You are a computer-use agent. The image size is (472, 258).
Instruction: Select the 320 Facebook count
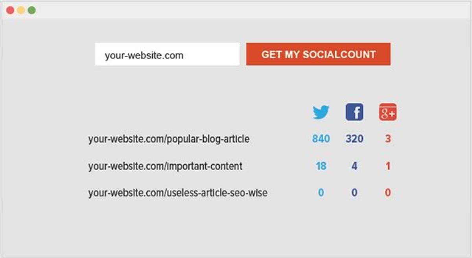354,139
